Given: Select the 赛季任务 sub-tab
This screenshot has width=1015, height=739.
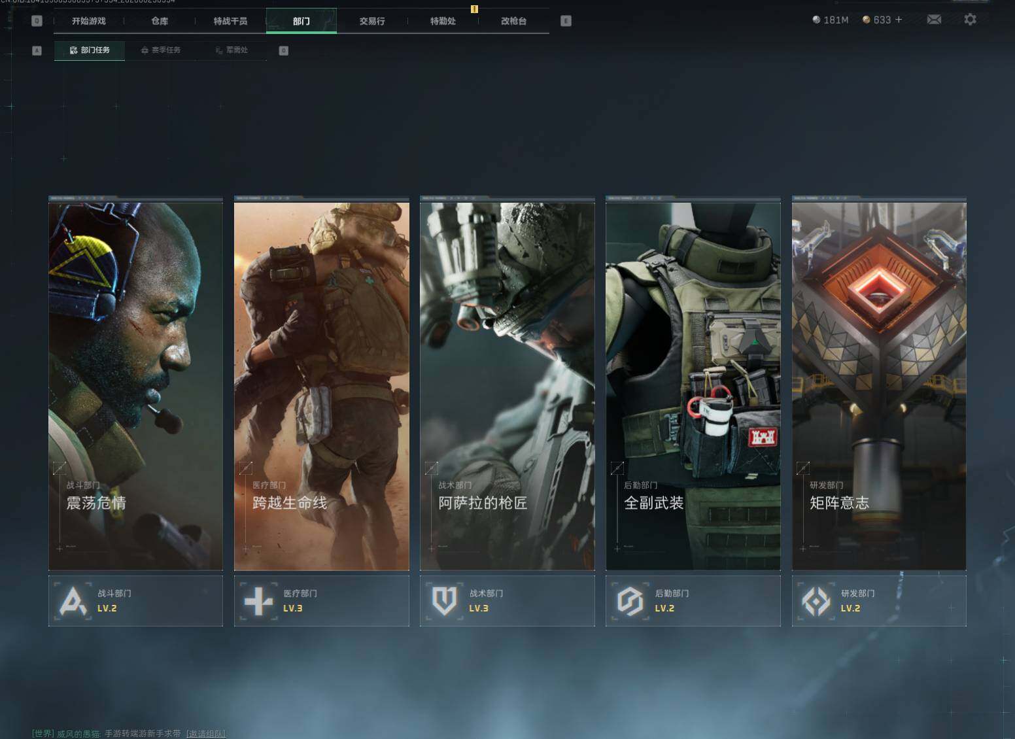Looking at the screenshot, I should (161, 50).
